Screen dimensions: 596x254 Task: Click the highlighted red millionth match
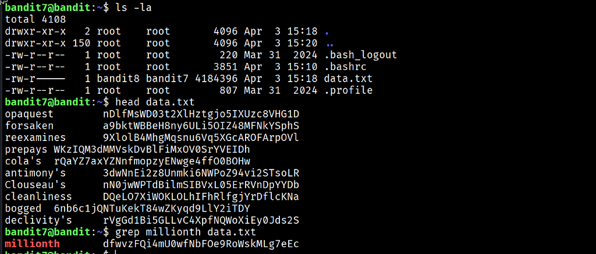(x=33, y=244)
